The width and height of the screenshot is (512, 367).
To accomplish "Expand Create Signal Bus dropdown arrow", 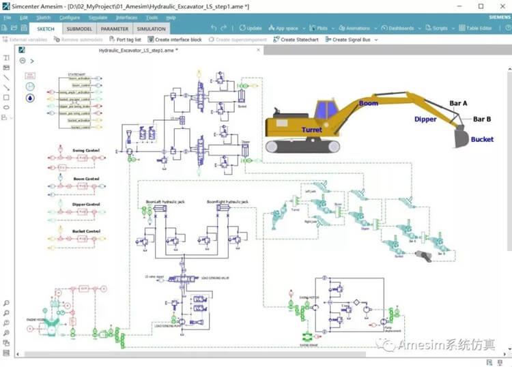I will pos(376,40).
